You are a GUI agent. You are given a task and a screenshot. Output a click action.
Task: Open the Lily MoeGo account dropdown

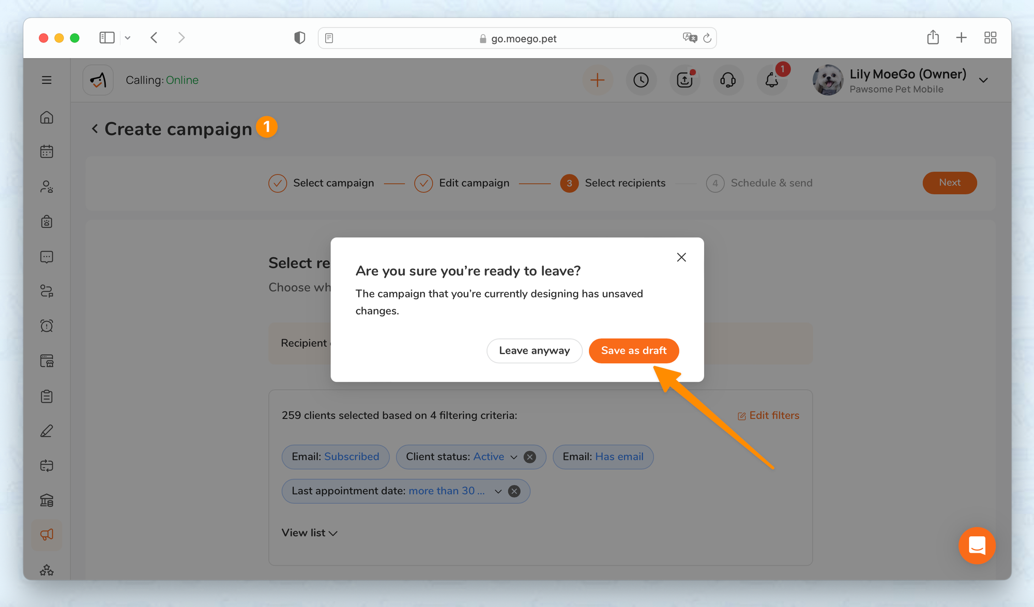(983, 80)
